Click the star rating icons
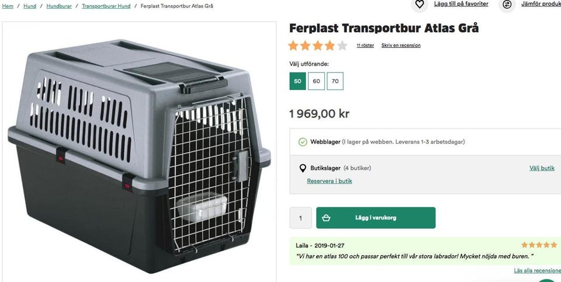 coord(318,46)
